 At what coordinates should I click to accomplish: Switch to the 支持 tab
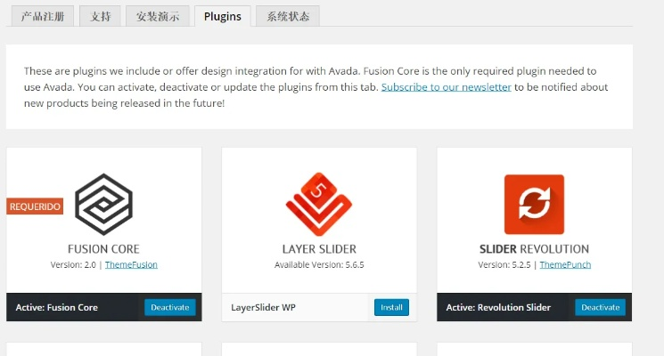pos(101,16)
